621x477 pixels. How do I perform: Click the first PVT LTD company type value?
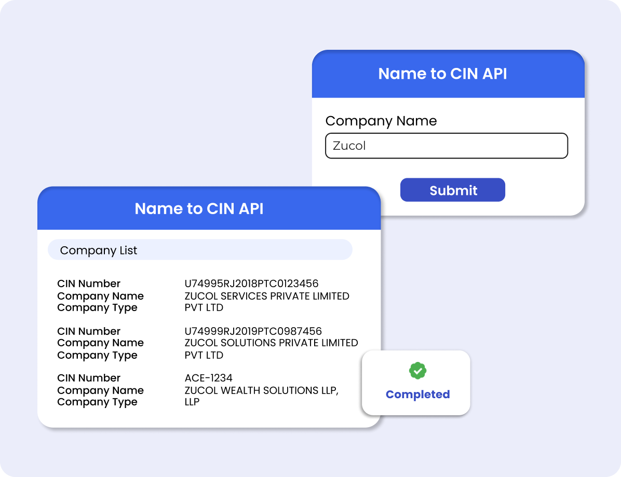(204, 307)
